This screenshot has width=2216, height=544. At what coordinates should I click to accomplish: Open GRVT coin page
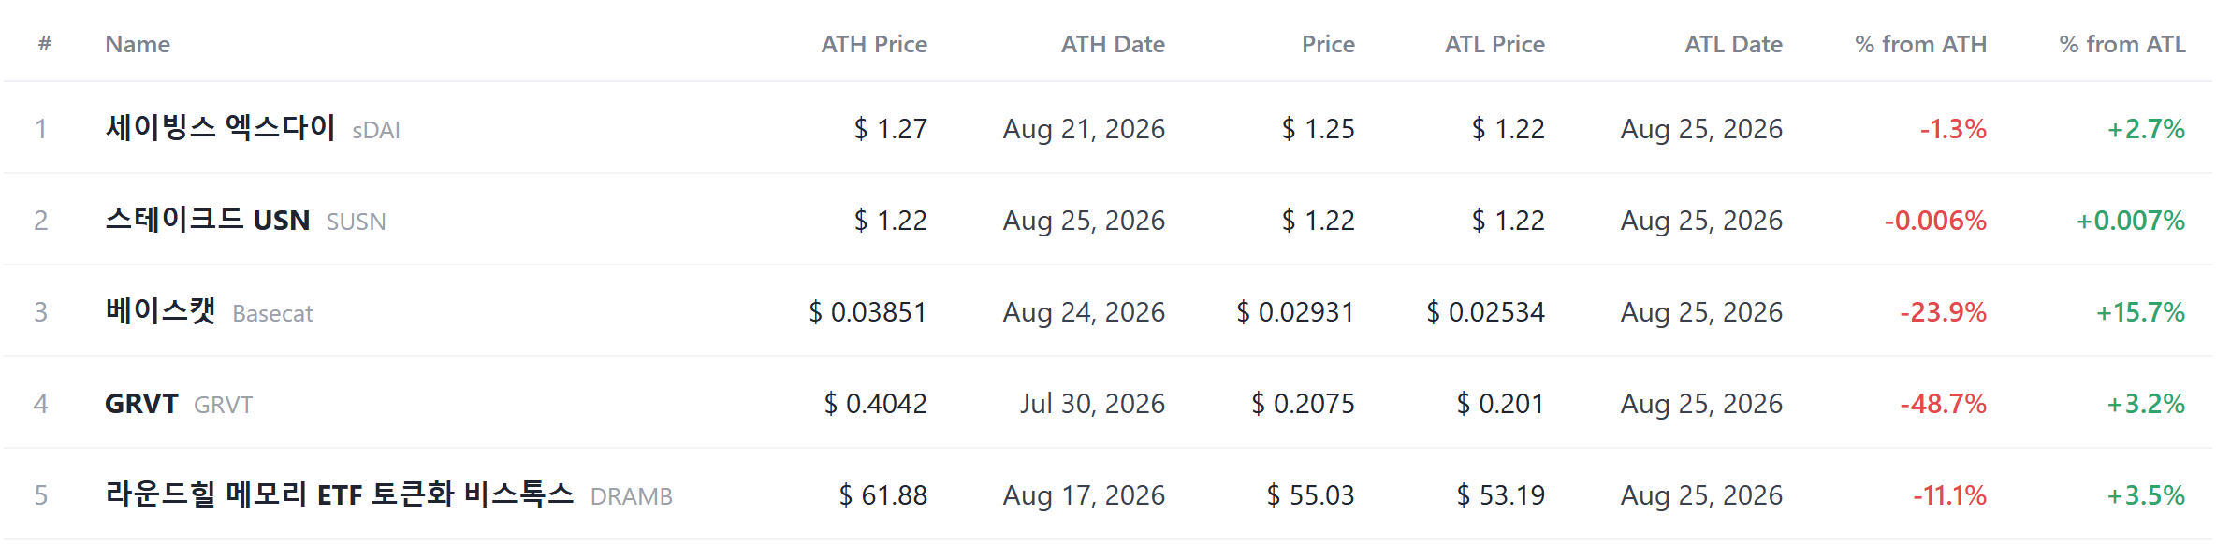coord(141,403)
